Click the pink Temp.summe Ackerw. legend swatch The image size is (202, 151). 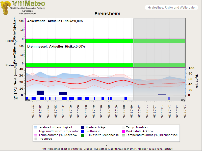pos(36,135)
